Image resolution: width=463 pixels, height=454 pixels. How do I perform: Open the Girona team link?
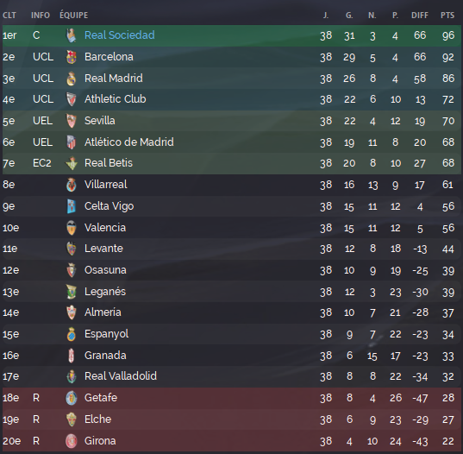pos(100,441)
